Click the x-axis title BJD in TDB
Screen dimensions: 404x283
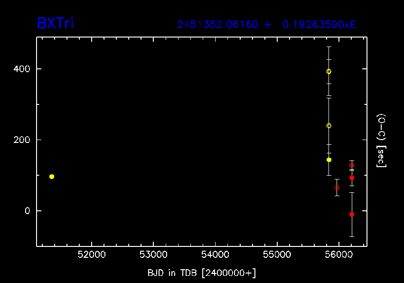pos(202,273)
